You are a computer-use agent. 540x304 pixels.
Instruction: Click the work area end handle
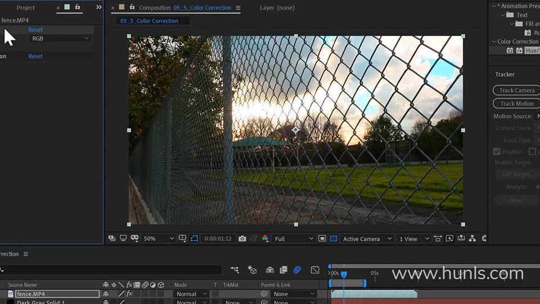click(364, 283)
